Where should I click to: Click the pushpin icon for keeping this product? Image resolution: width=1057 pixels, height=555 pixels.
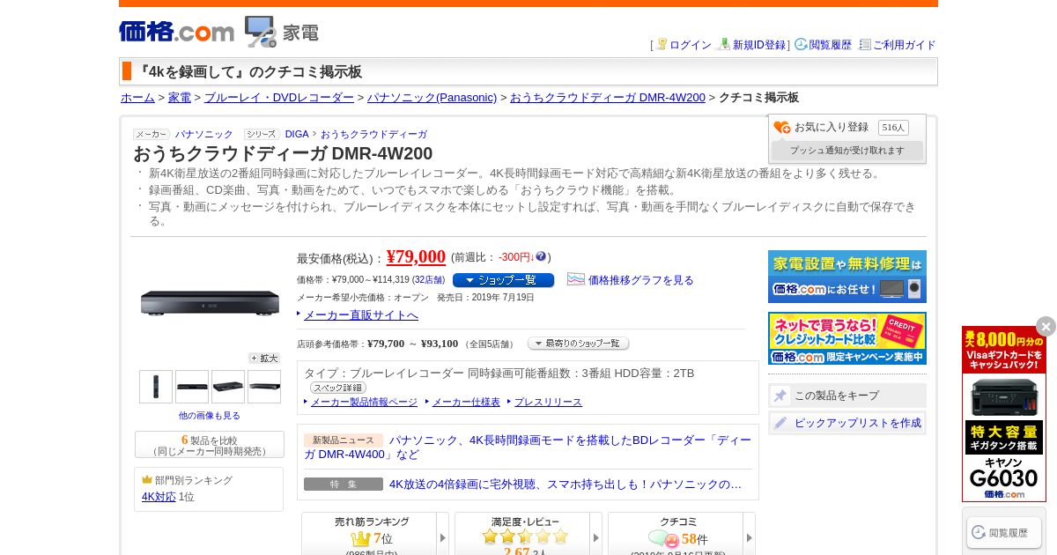click(x=780, y=396)
